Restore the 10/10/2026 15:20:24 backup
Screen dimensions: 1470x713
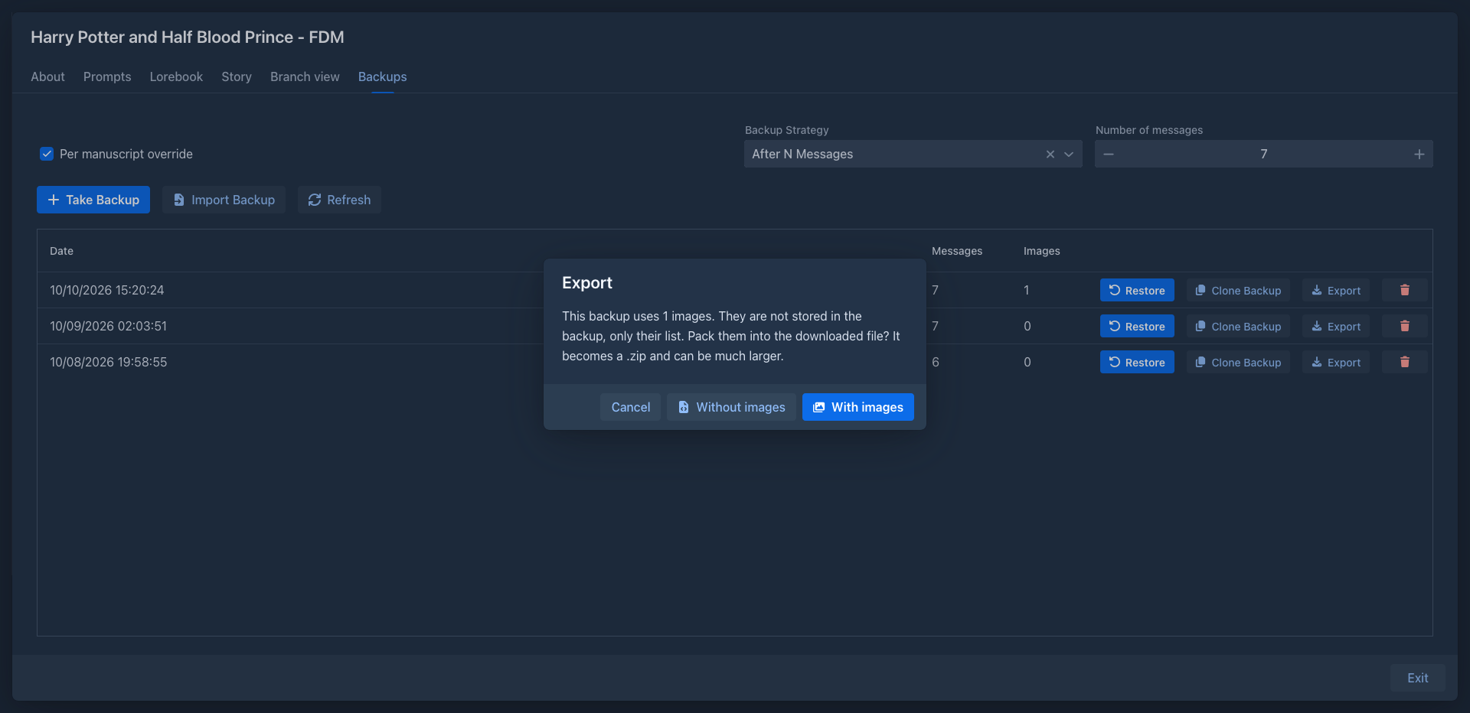tap(1137, 290)
